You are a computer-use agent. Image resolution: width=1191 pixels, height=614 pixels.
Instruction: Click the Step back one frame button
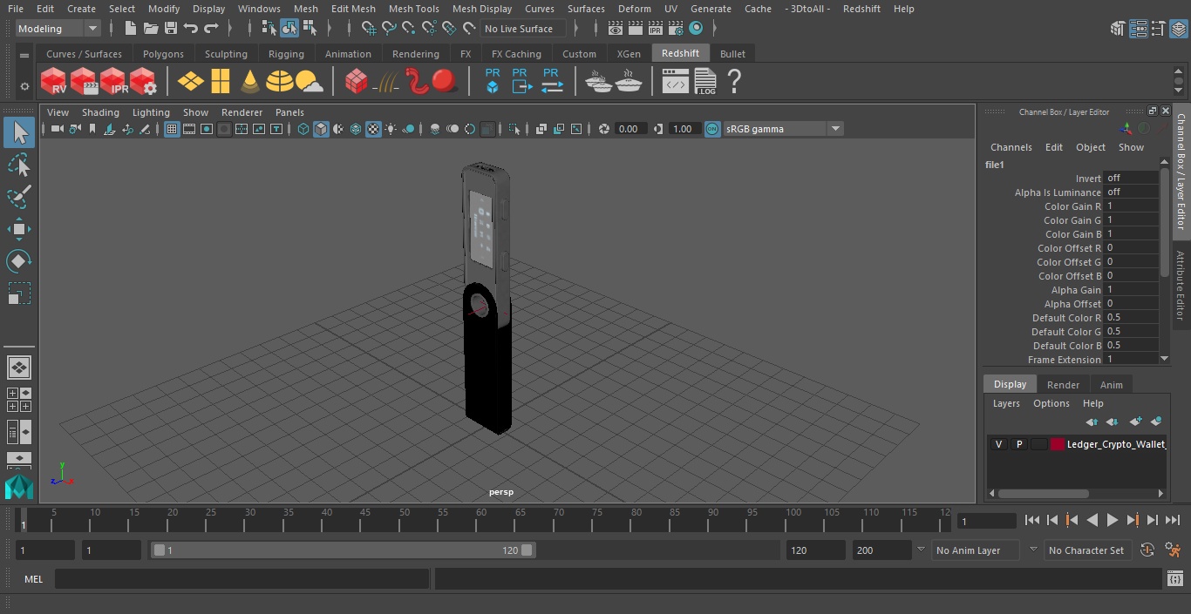tap(1051, 520)
